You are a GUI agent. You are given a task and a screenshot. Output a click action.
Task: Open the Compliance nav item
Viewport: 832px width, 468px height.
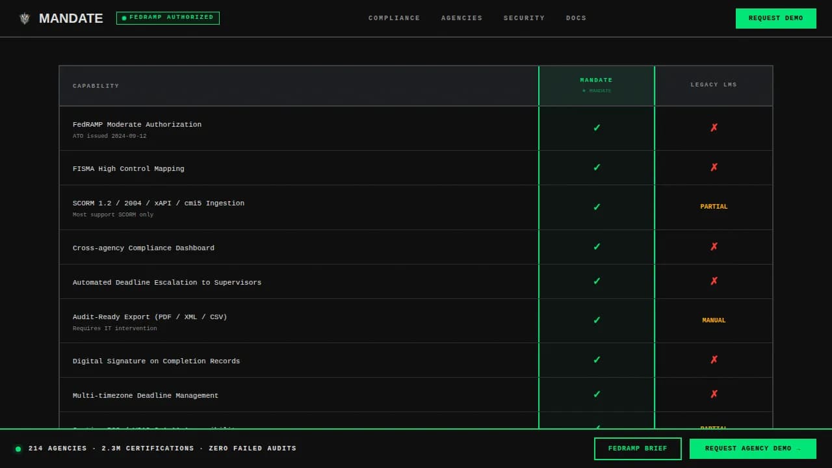coord(394,18)
